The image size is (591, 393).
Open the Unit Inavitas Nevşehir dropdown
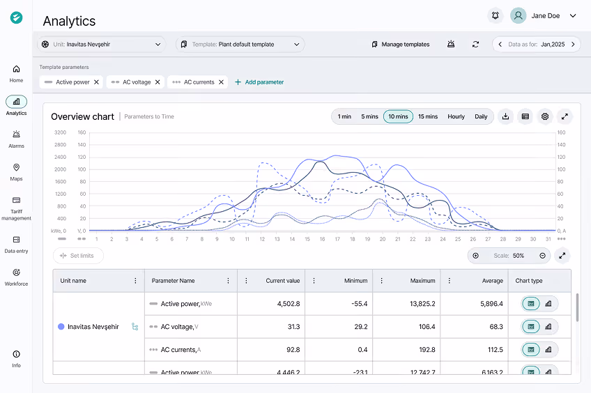102,45
